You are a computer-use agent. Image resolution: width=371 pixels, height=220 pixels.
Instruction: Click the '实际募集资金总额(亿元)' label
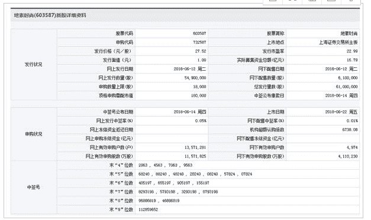[260, 60]
